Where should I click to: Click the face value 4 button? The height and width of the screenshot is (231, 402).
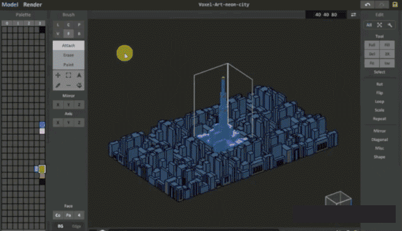pyautogui.click(x=79, y=215)
